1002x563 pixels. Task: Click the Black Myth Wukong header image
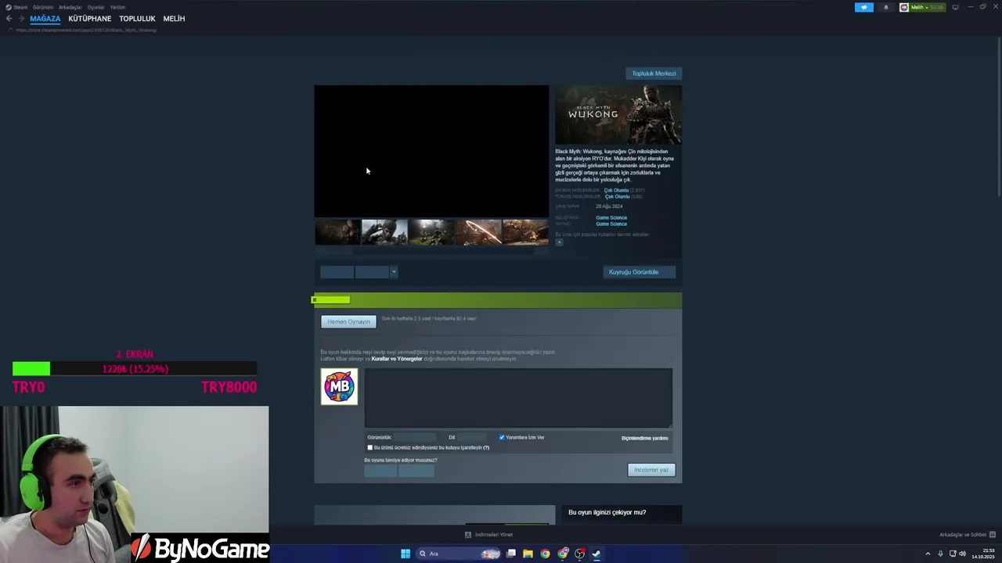click(x=618, y=115)
